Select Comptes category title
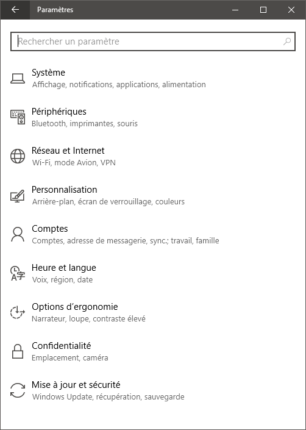 pyautogui.click(x=50, y=229)
